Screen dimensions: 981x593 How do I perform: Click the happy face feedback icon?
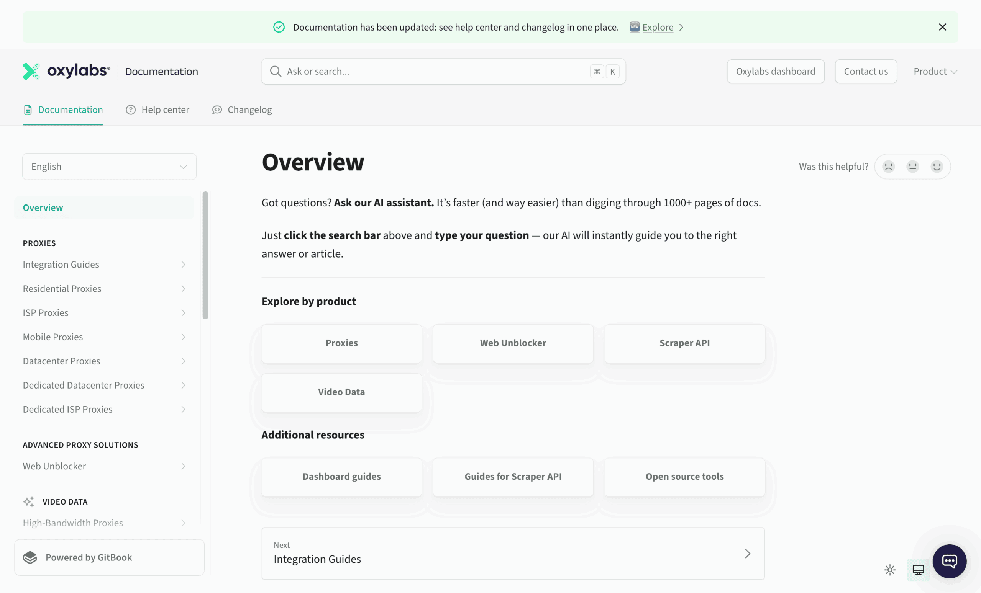pyautogui.click(x=937, y=166)
